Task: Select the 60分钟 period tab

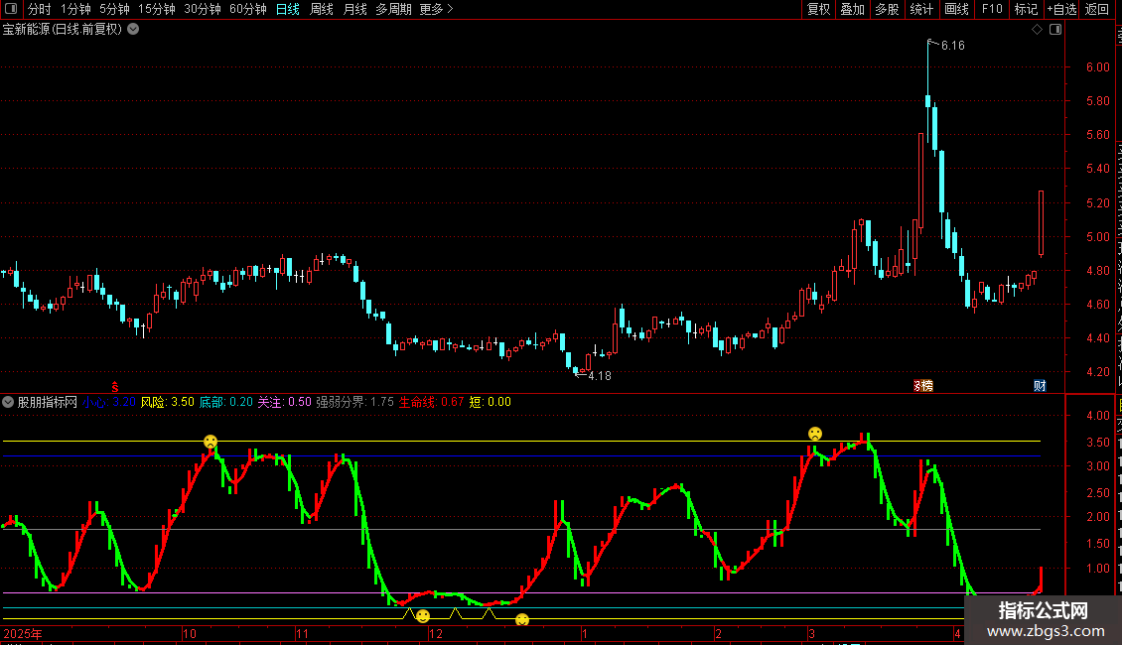Action: pos(248,9)
